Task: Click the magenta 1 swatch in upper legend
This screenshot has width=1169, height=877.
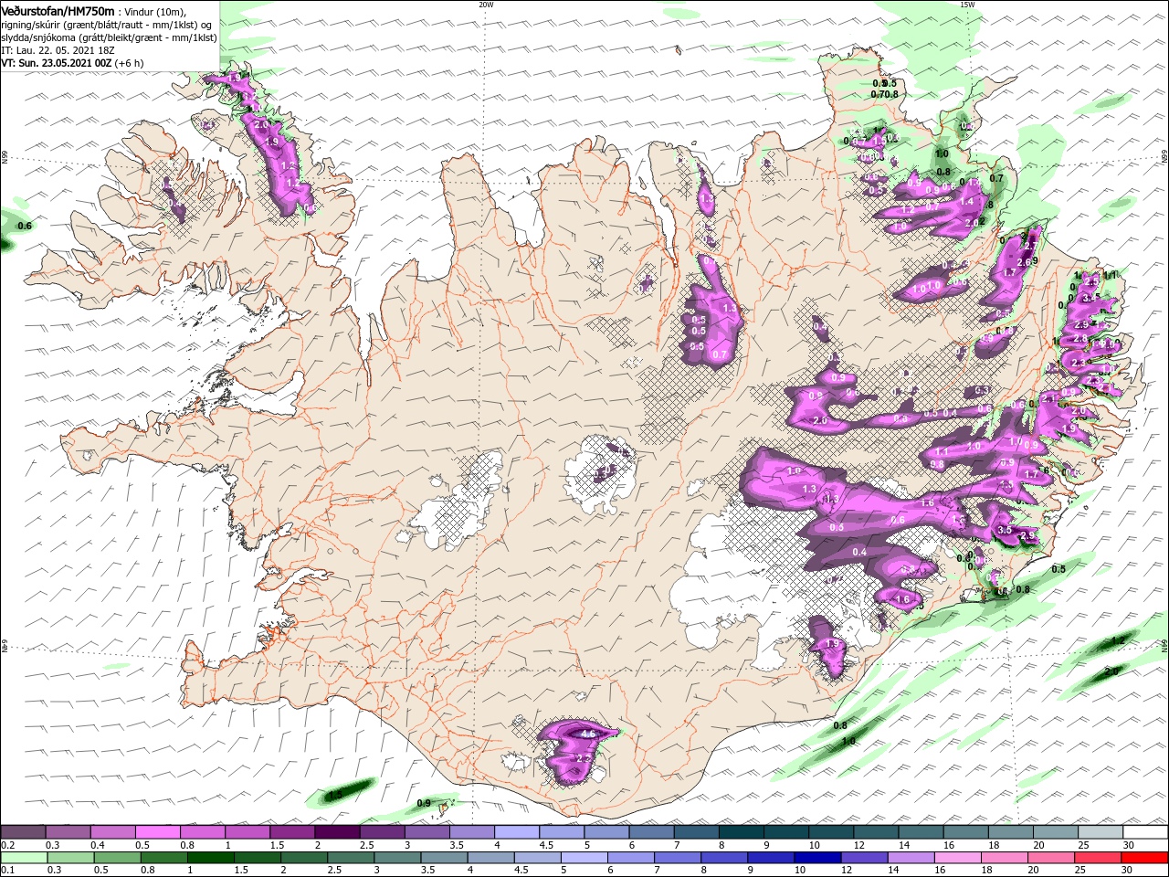Action: point(247,832)
